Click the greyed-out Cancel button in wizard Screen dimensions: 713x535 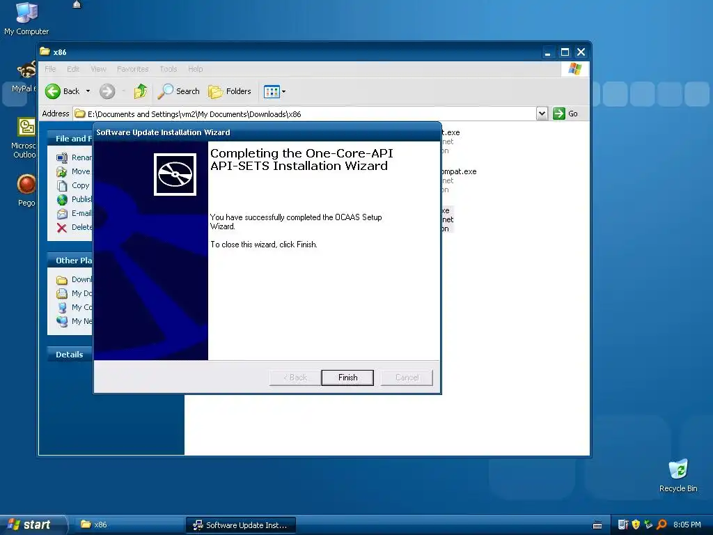(x=407, y=378)
